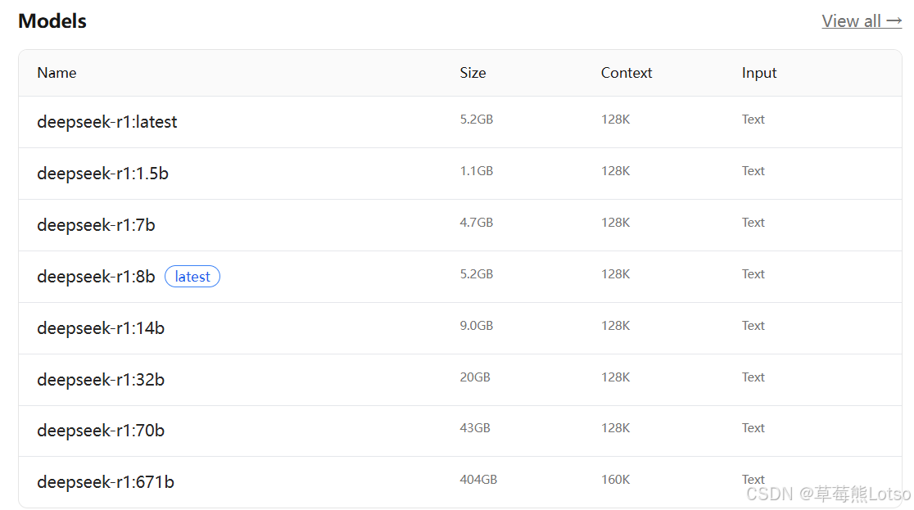The width and height of the screenshot is (914, 510).
Task: Open the deepseek-r1:32b model
Action: click(x=101, y=380)
